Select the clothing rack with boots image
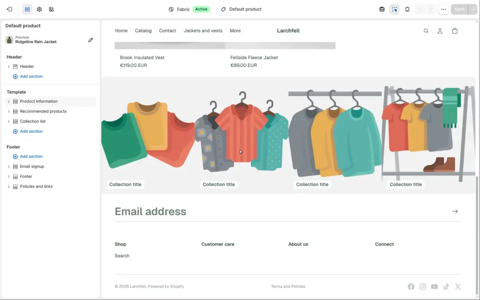This screenshot has width=480, height=300. (x=428, y=135)
